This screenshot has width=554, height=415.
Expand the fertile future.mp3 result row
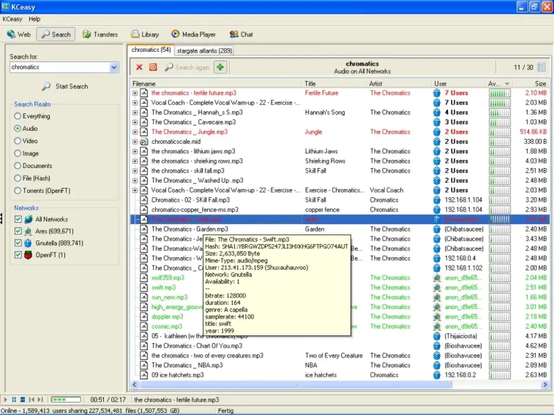[135, 93]
